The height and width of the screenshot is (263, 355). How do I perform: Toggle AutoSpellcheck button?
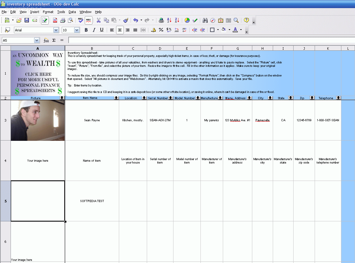pos(88,21)
